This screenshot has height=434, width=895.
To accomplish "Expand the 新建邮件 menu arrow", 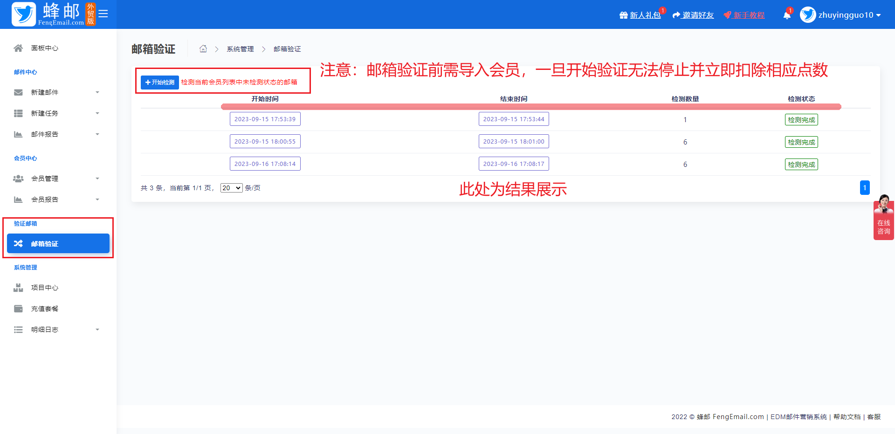I will click(x=97, y=92).
